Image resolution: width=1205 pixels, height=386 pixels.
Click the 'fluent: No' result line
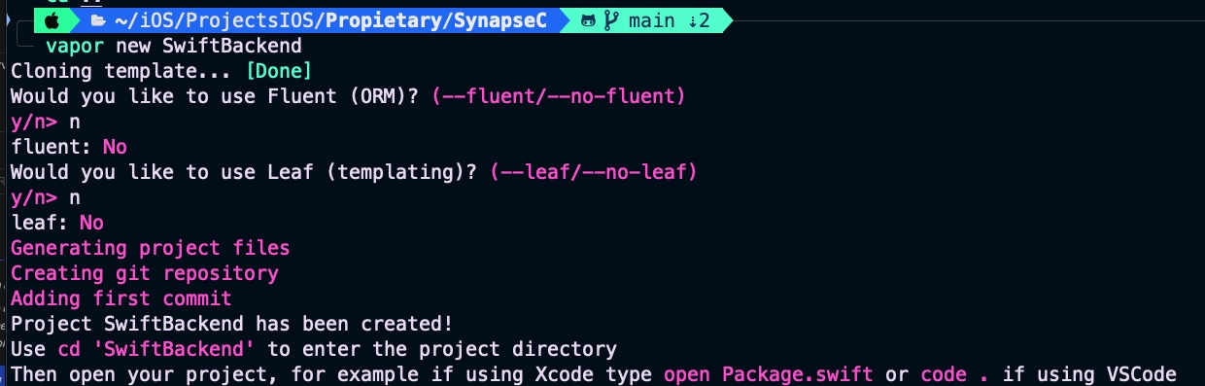pos(69,147)
